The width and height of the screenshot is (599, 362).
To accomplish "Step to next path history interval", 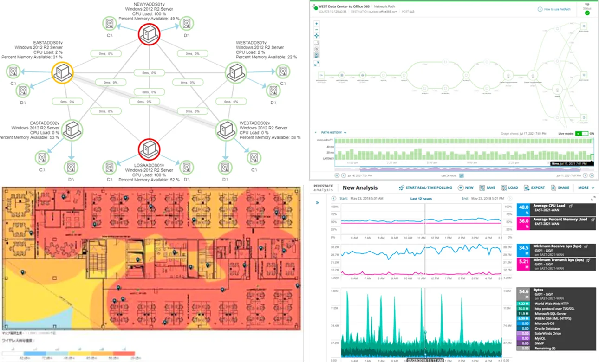I will [x=585, y=175].
